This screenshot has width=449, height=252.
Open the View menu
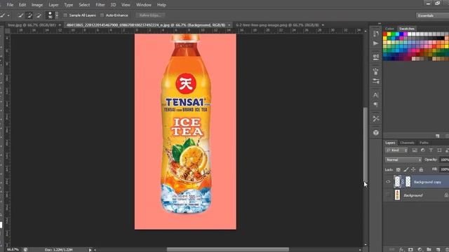tap(126, 5)
